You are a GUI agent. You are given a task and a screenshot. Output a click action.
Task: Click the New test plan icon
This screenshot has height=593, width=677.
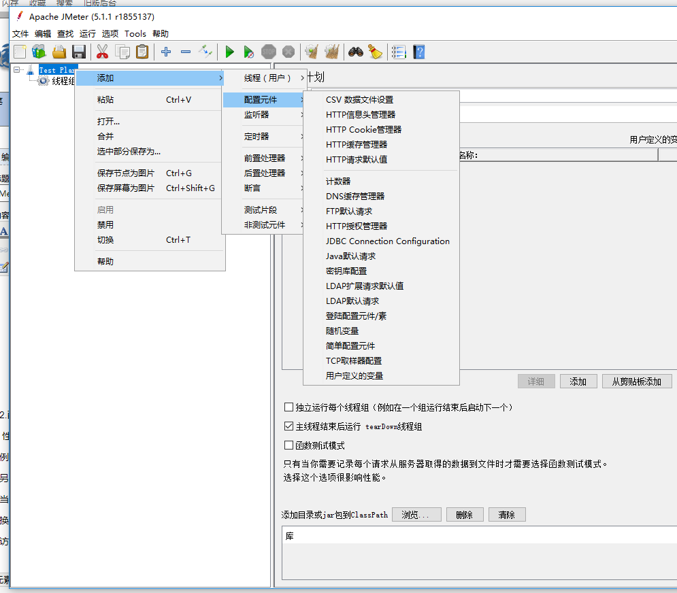20,52
